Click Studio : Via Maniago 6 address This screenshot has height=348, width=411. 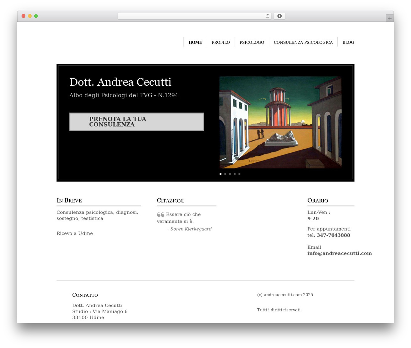point(100,311)
